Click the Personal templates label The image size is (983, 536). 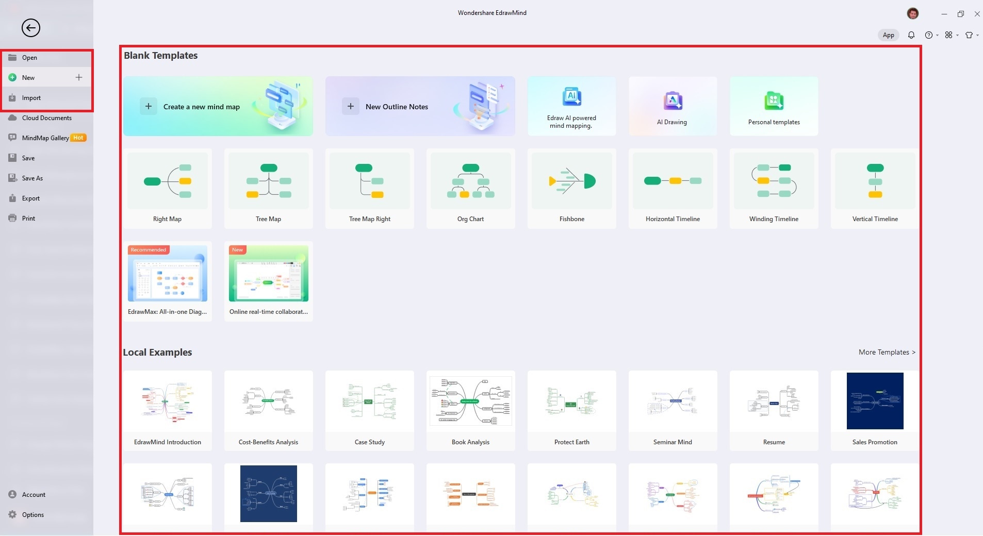coord(774,122)
